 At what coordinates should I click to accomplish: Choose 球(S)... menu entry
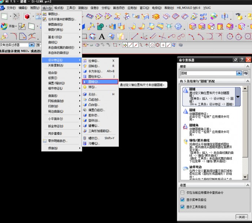pos(100,87)
